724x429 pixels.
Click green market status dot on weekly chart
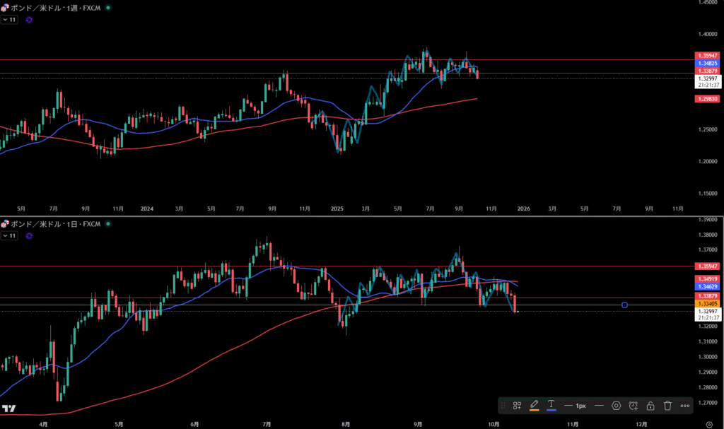click(107, 8)
